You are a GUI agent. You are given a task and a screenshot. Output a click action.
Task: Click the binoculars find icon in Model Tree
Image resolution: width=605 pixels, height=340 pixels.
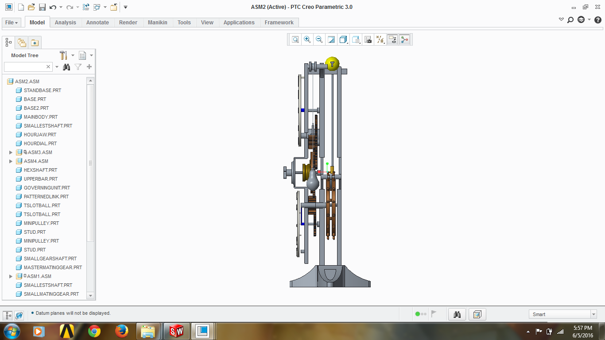(66, 67)
